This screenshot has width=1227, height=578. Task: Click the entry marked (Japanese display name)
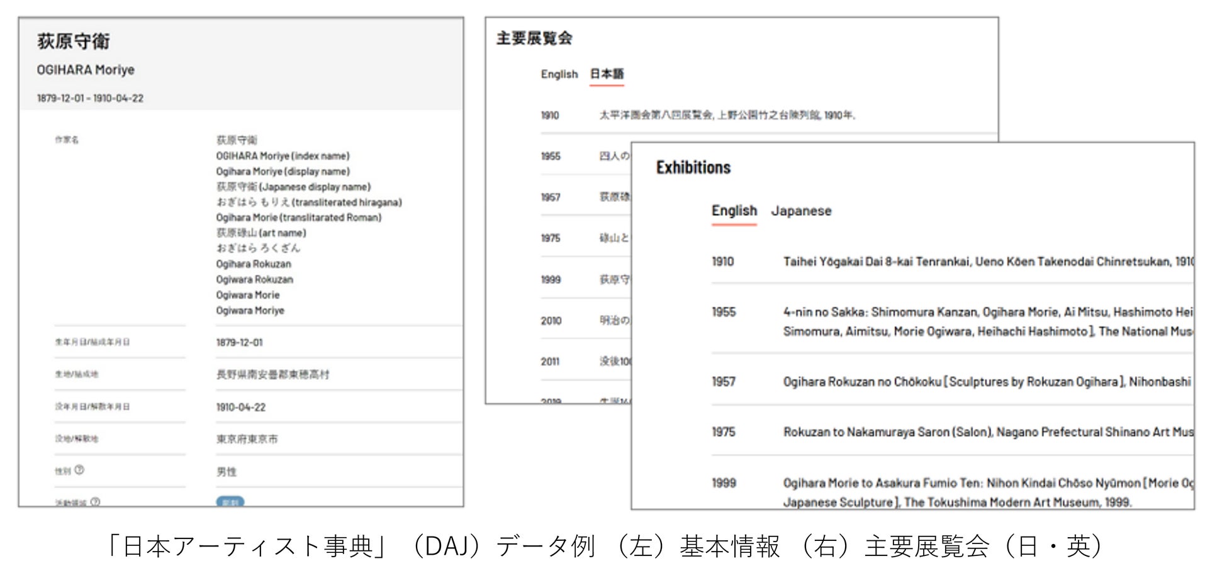[293, 187]
